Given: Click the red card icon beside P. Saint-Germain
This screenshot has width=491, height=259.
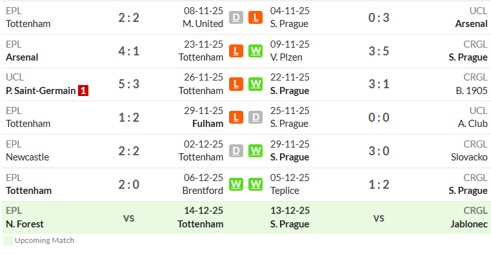Looking at the screenshot, I should (83, 91).
